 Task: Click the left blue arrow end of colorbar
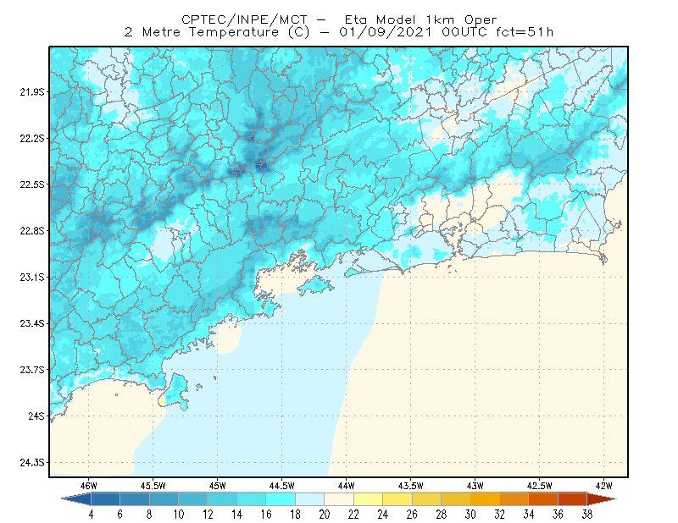(x=76, y=499)
